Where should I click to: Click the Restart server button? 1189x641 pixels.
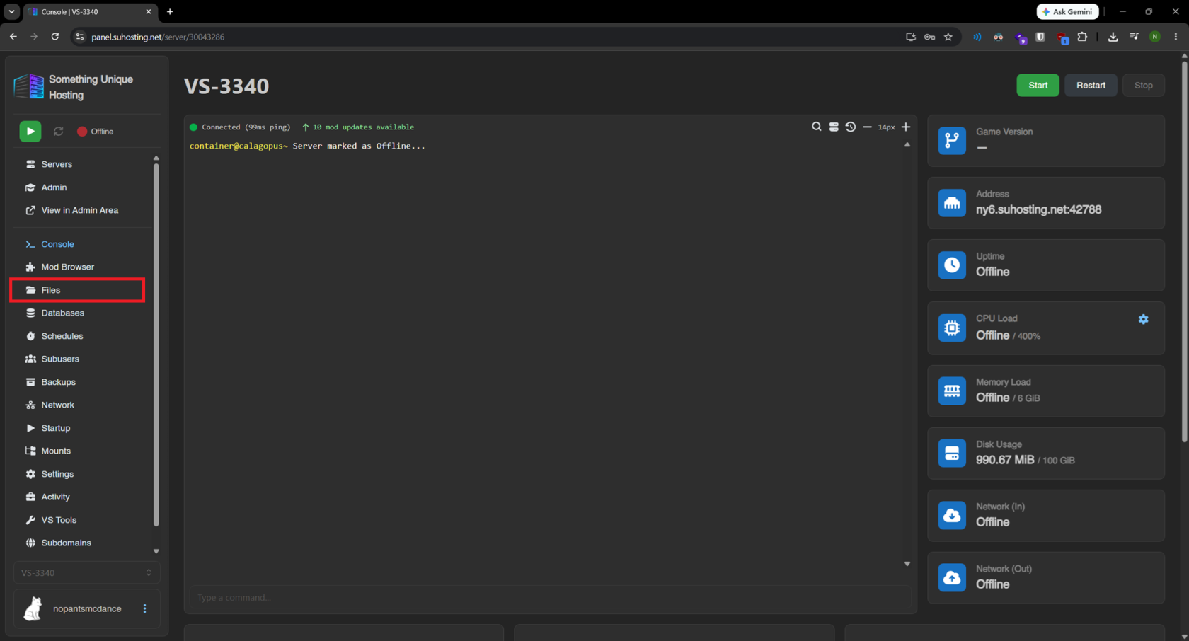click(1091, 85)
